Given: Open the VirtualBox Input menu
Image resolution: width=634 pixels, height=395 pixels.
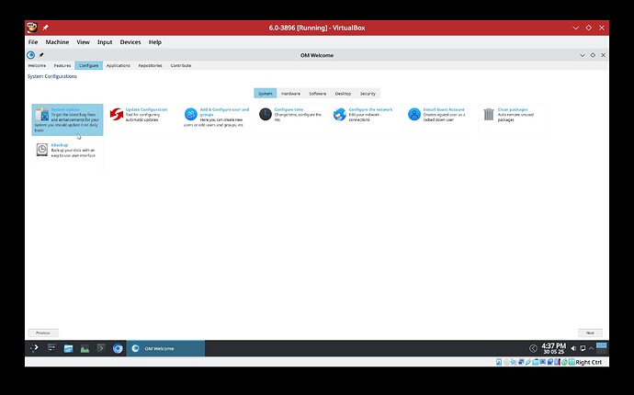Looking at the screenshot, I should click(x=105, y=42).
